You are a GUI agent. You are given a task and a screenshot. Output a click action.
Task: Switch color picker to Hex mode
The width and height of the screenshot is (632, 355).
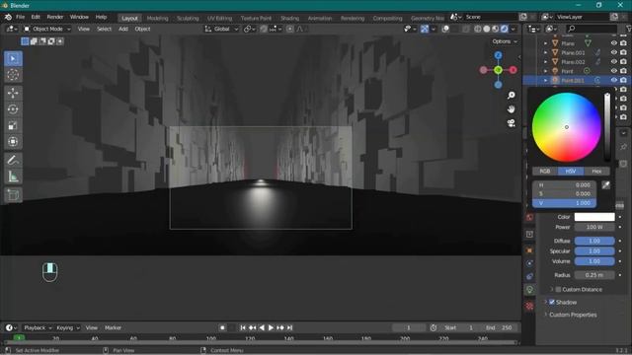(596, 171)
